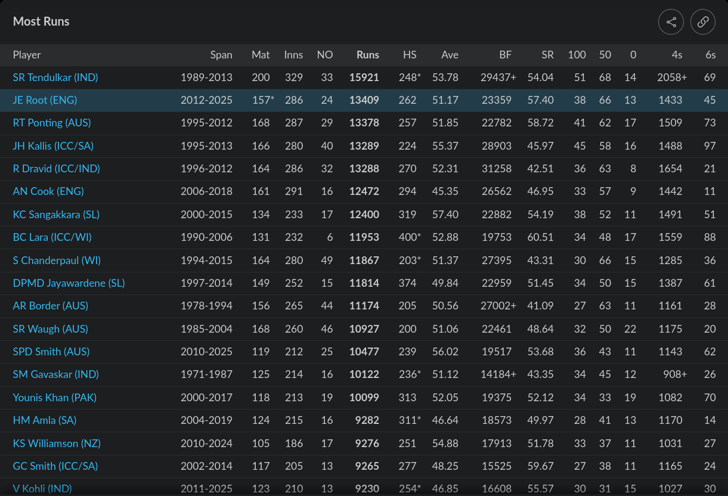This screenshot has height=496, width=728.
Task: Click the Most Runs heading
Action: [41, 21]
